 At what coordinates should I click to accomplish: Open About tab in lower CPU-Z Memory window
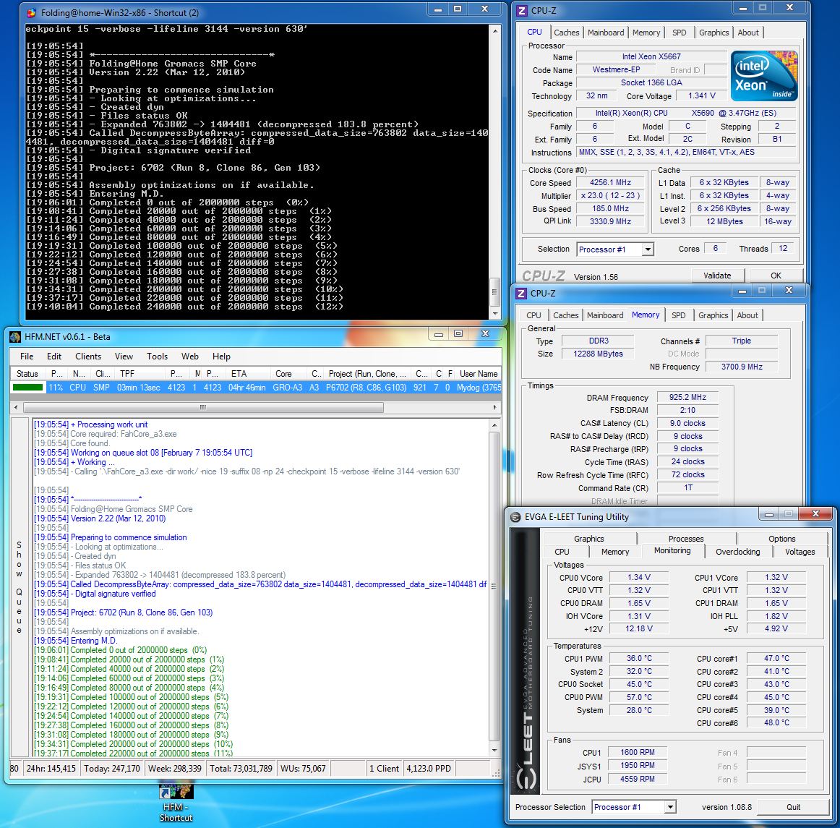pos(747,316)
